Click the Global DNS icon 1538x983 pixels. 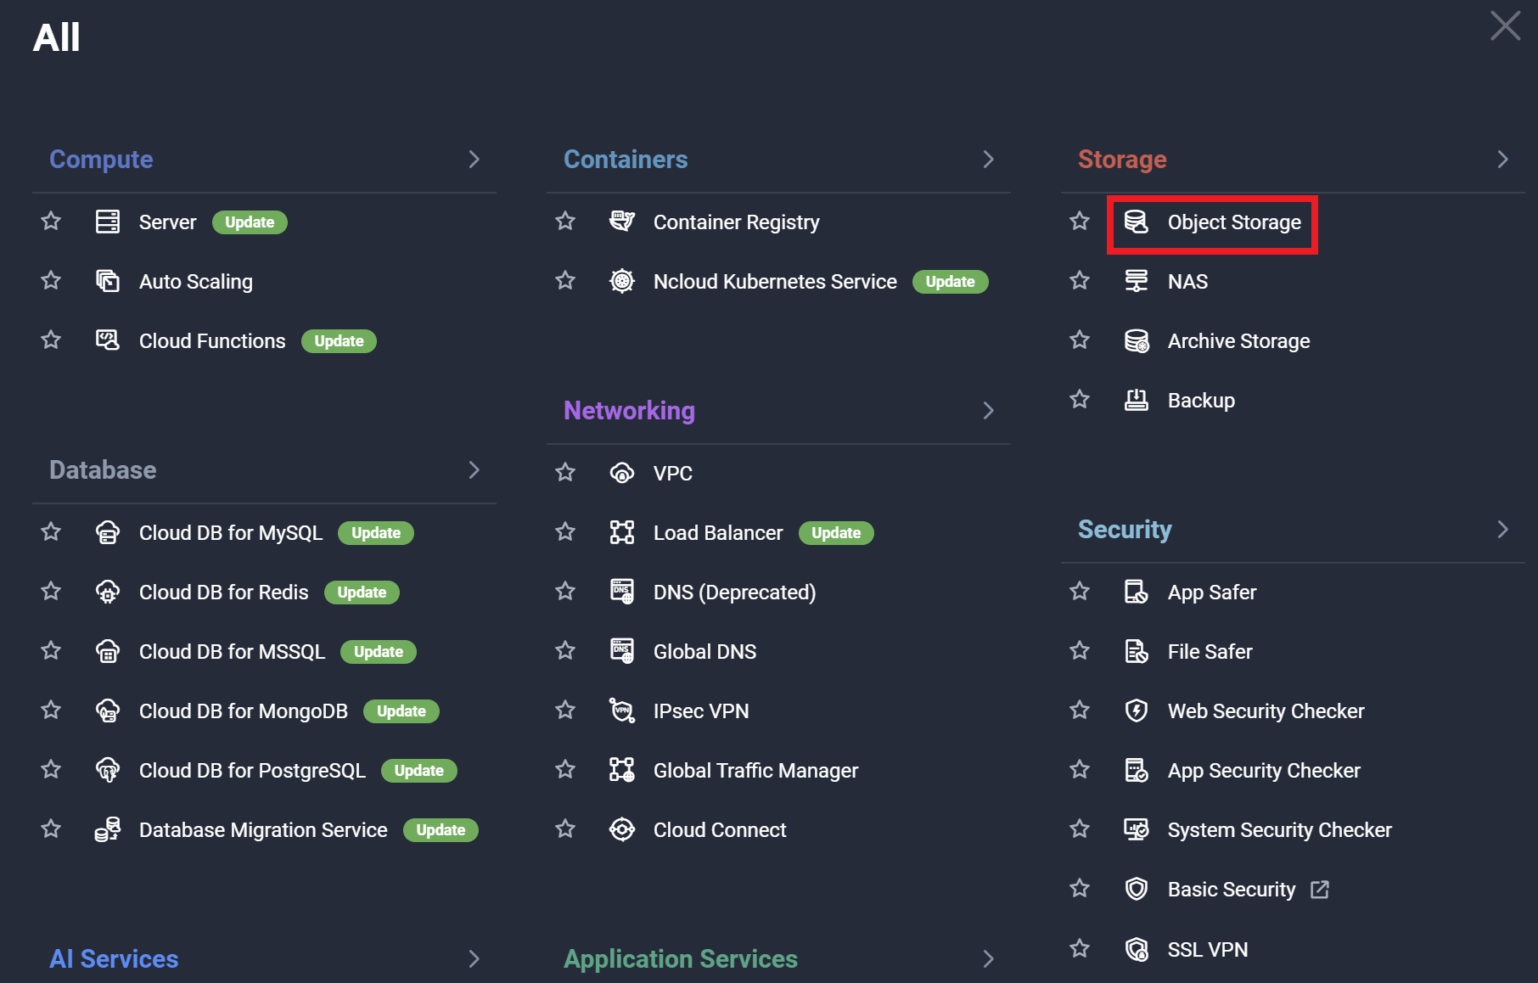click(x=622, y=651)
